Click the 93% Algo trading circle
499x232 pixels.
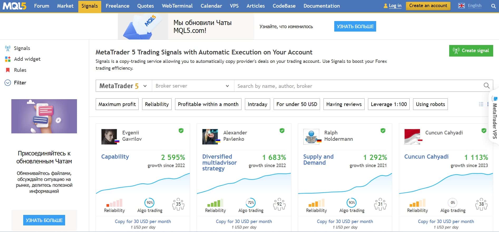pyautogui.click(x=352, y=203)
